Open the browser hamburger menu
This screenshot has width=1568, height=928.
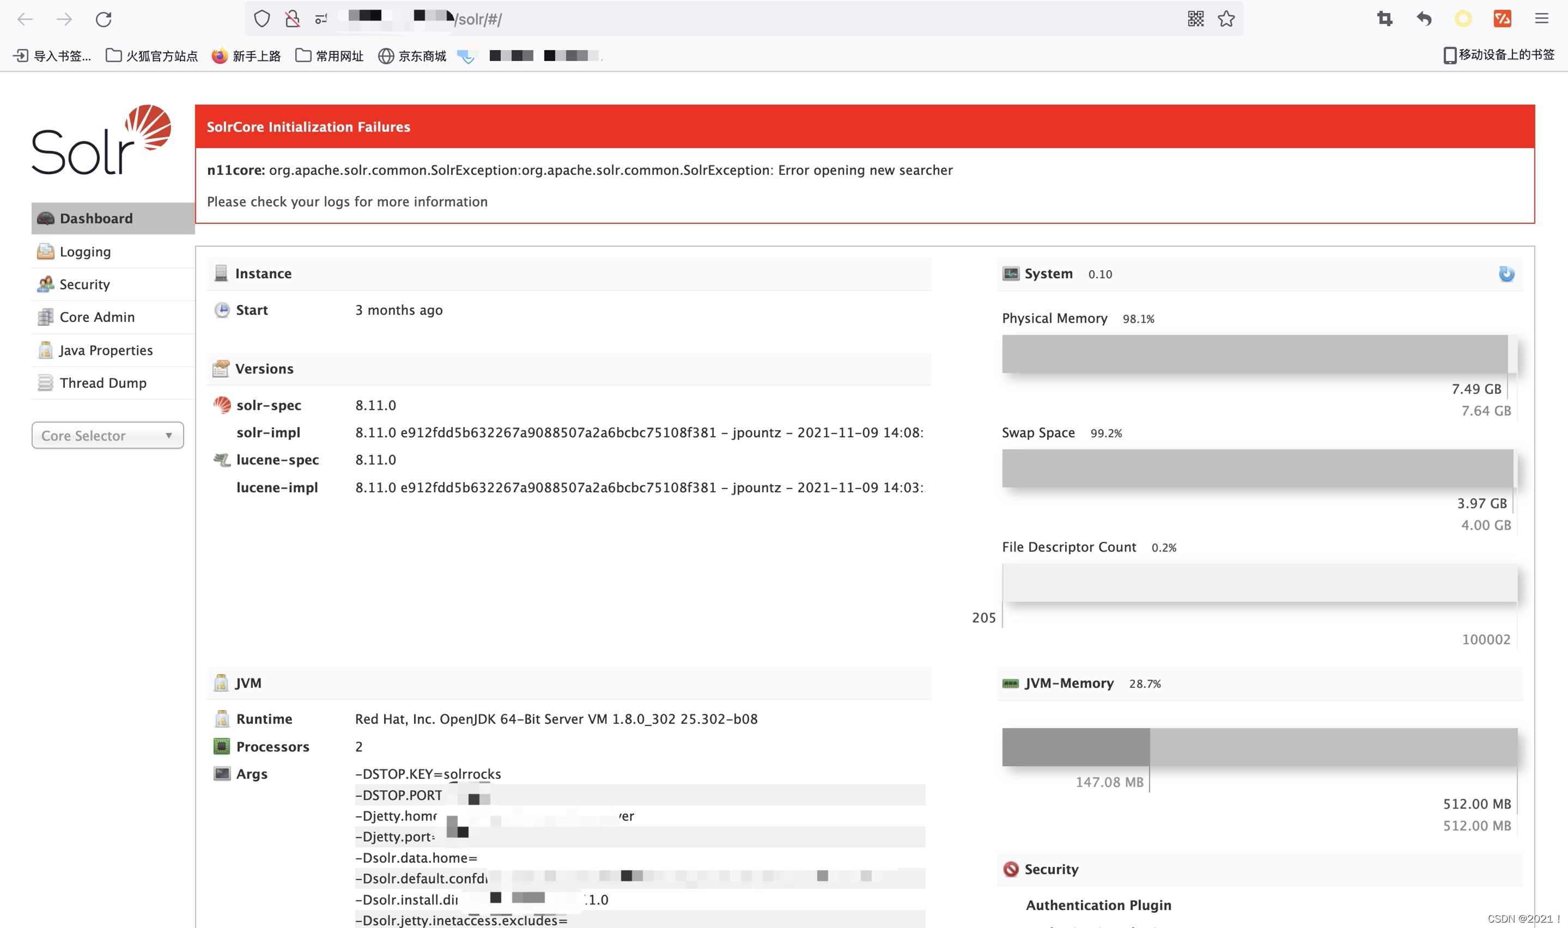pos(1542,19)
